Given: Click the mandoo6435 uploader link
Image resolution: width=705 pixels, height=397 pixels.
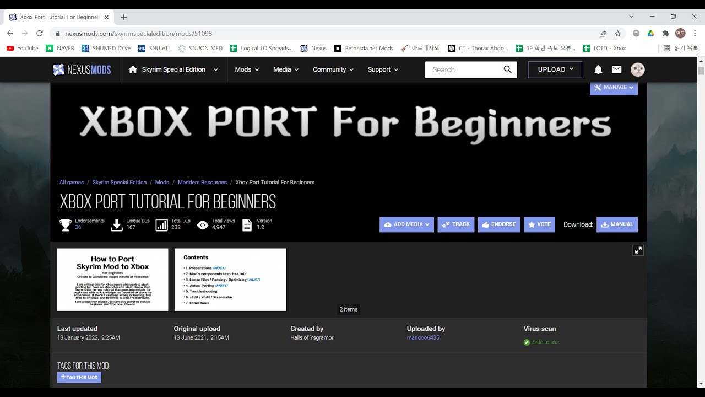Looking at the screenshot, I should (x=423, y=337).
